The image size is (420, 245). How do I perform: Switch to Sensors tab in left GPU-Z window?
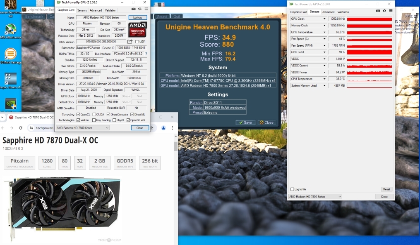82,10
